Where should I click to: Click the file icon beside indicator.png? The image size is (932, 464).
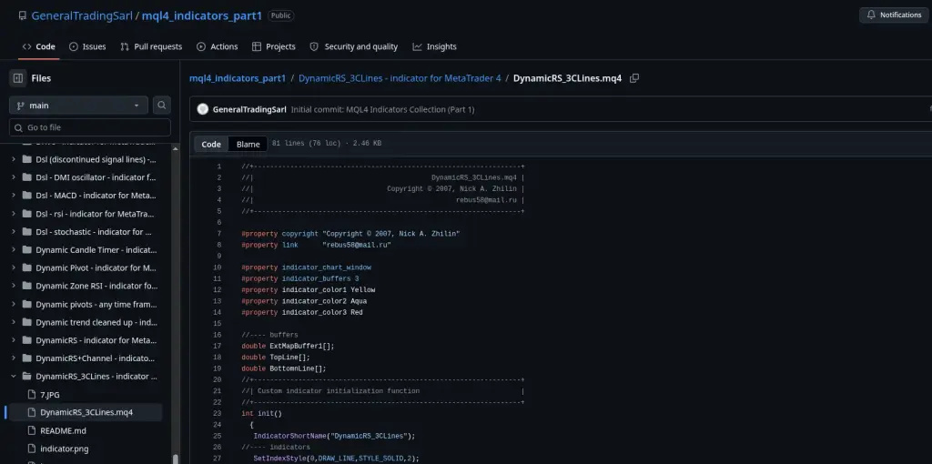point(32,449)
